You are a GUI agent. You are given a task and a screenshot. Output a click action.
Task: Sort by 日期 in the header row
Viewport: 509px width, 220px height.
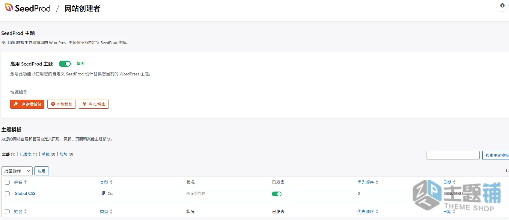[449, 182]
